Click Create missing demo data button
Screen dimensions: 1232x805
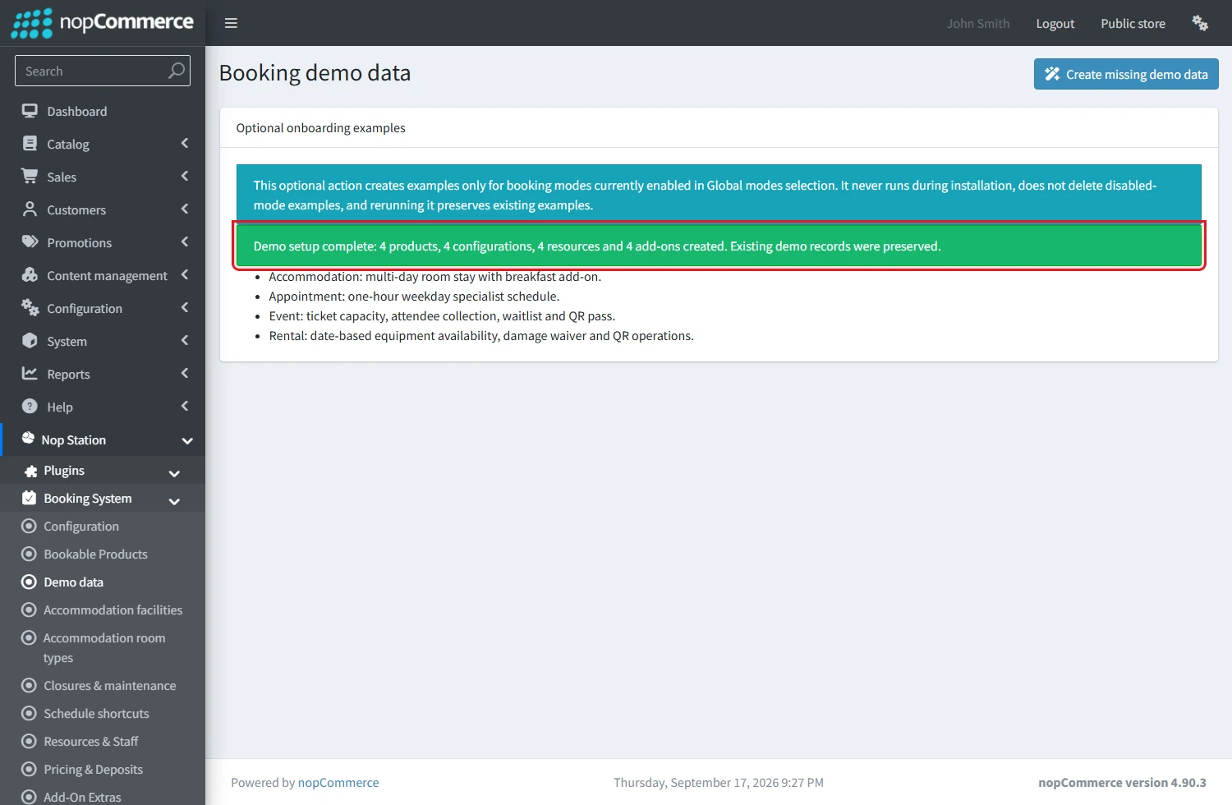(x=1126, y=74)
